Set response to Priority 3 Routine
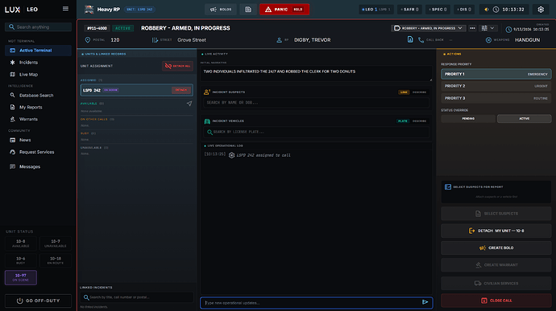 496,98
